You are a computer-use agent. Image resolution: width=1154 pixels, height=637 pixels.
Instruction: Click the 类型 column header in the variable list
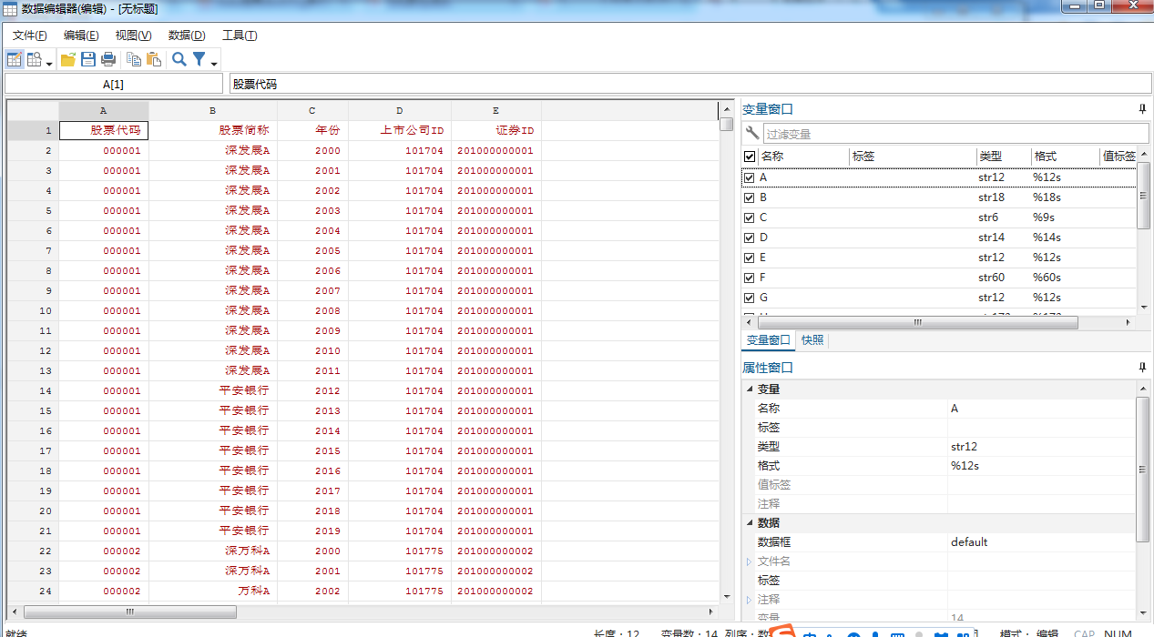(1004, 157)
